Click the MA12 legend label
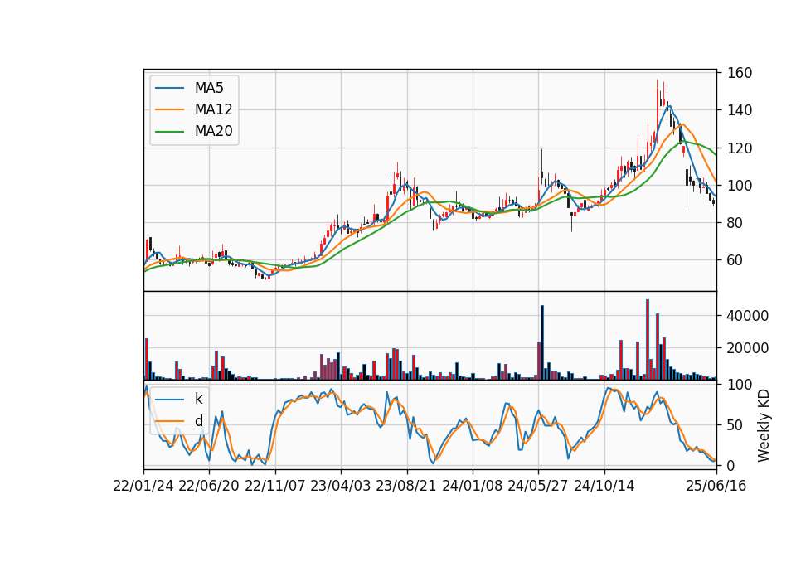 click(x=213, y=109)
